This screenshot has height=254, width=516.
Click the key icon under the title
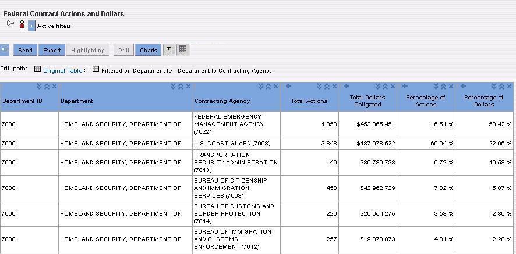point(10,24)
